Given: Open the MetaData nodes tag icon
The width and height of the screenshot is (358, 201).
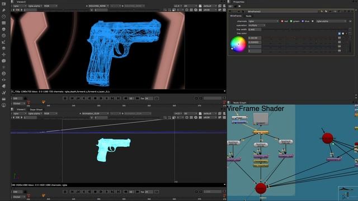Looking at the screenshot, I should 4,86.
